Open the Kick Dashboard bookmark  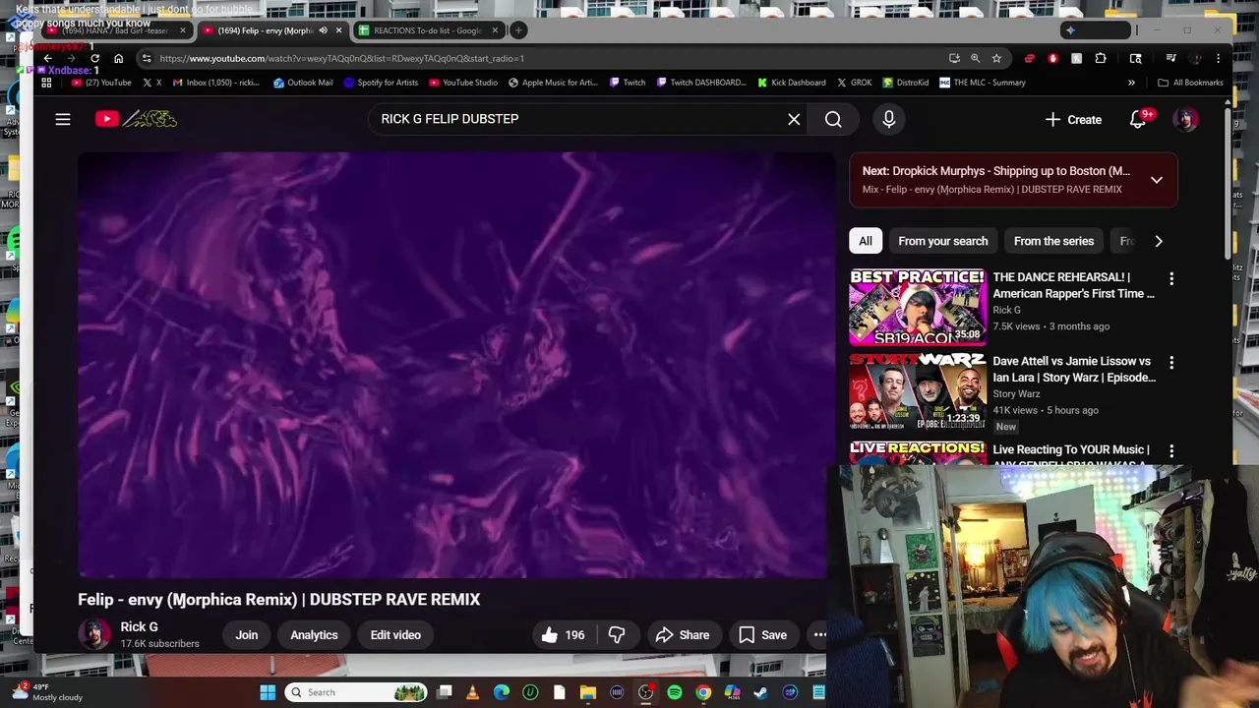(791, 83)
